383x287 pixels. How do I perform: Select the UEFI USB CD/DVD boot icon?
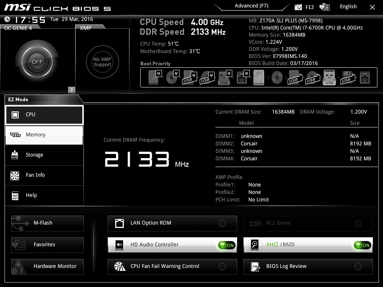coord(207,78)
